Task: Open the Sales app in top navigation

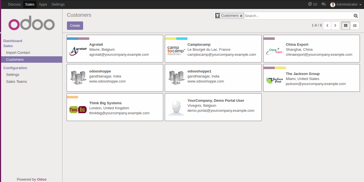Action: pyautogui.click(x=30, y=4)
